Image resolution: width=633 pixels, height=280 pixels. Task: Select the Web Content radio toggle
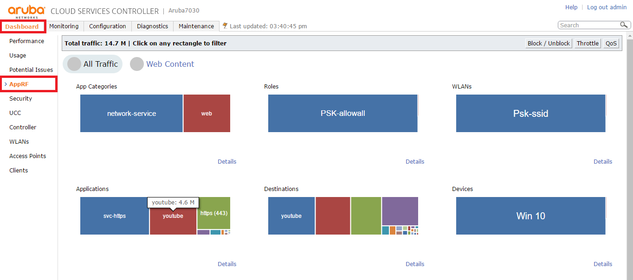(x=137, y=64)
